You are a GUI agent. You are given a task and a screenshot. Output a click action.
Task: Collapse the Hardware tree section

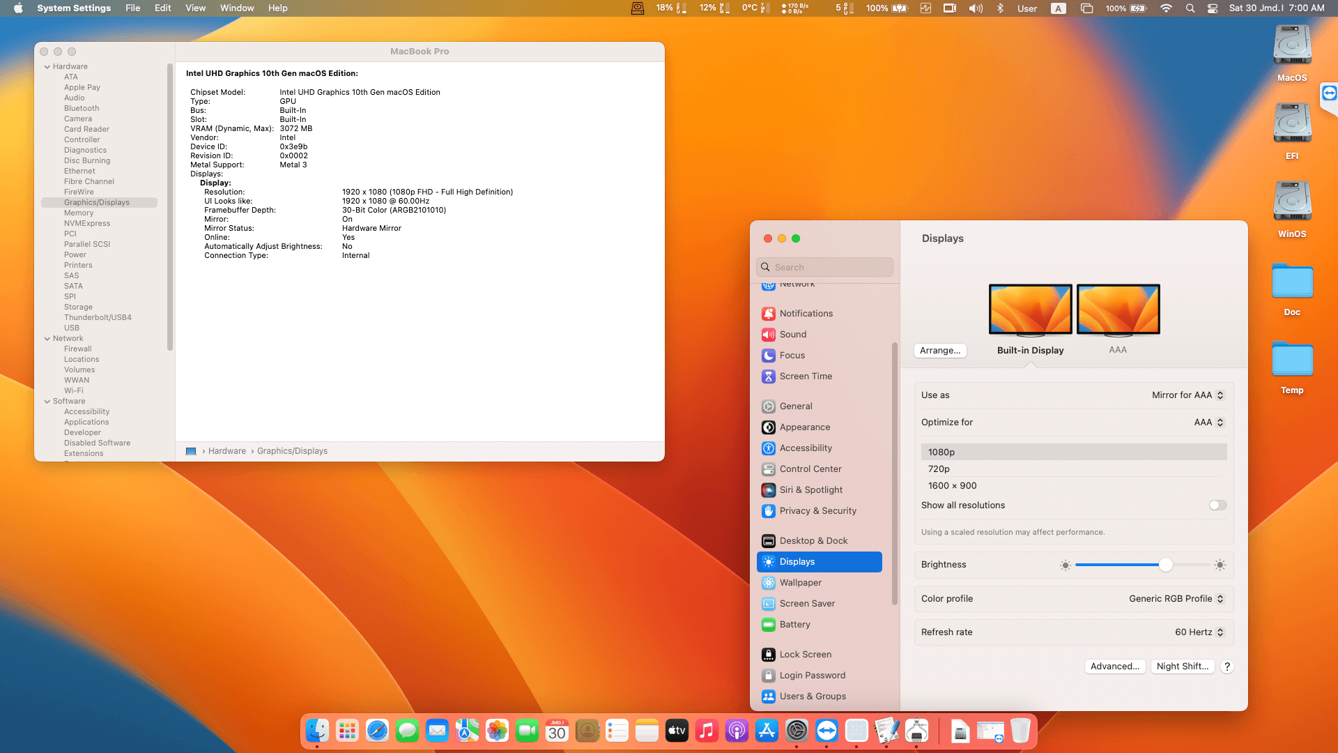(x=47, y=67)
